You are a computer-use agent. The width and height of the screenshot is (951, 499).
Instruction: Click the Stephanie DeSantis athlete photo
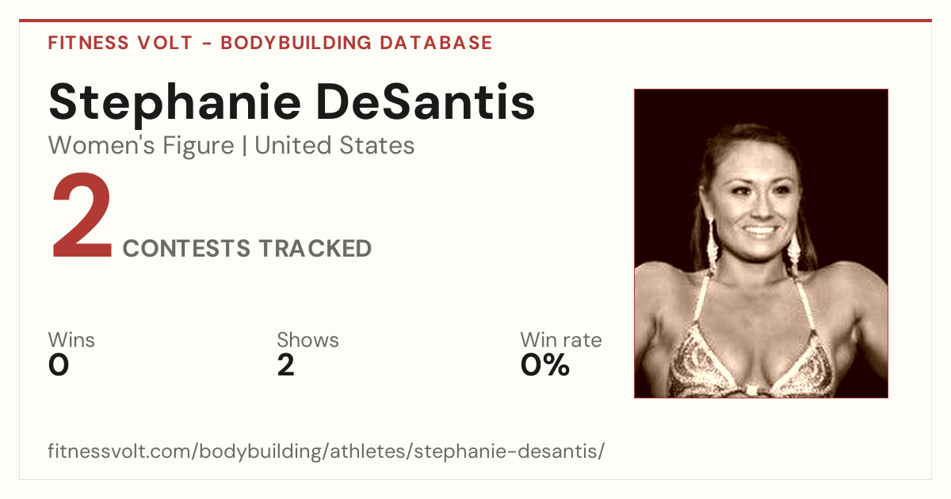[x=761, y=243]
